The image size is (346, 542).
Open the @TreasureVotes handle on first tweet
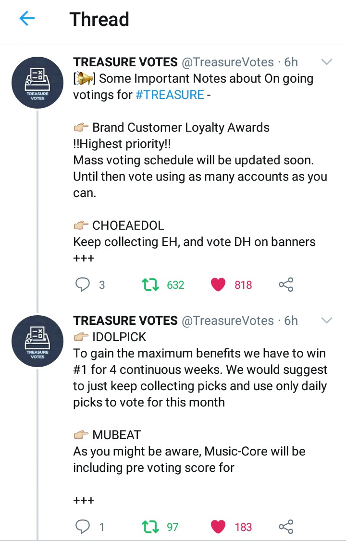click(228, 62)
